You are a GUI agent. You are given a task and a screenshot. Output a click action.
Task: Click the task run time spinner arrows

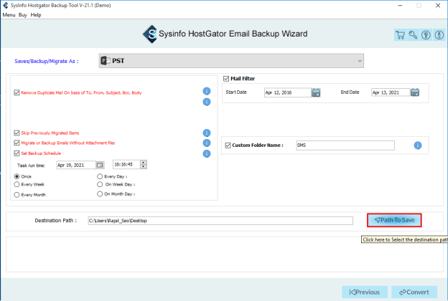(x=144, y=165)
